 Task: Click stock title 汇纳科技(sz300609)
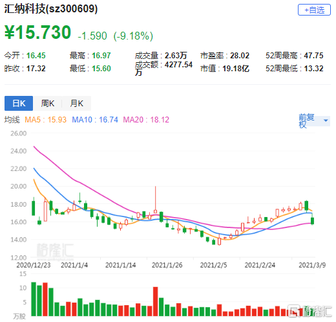pos(51,9)
